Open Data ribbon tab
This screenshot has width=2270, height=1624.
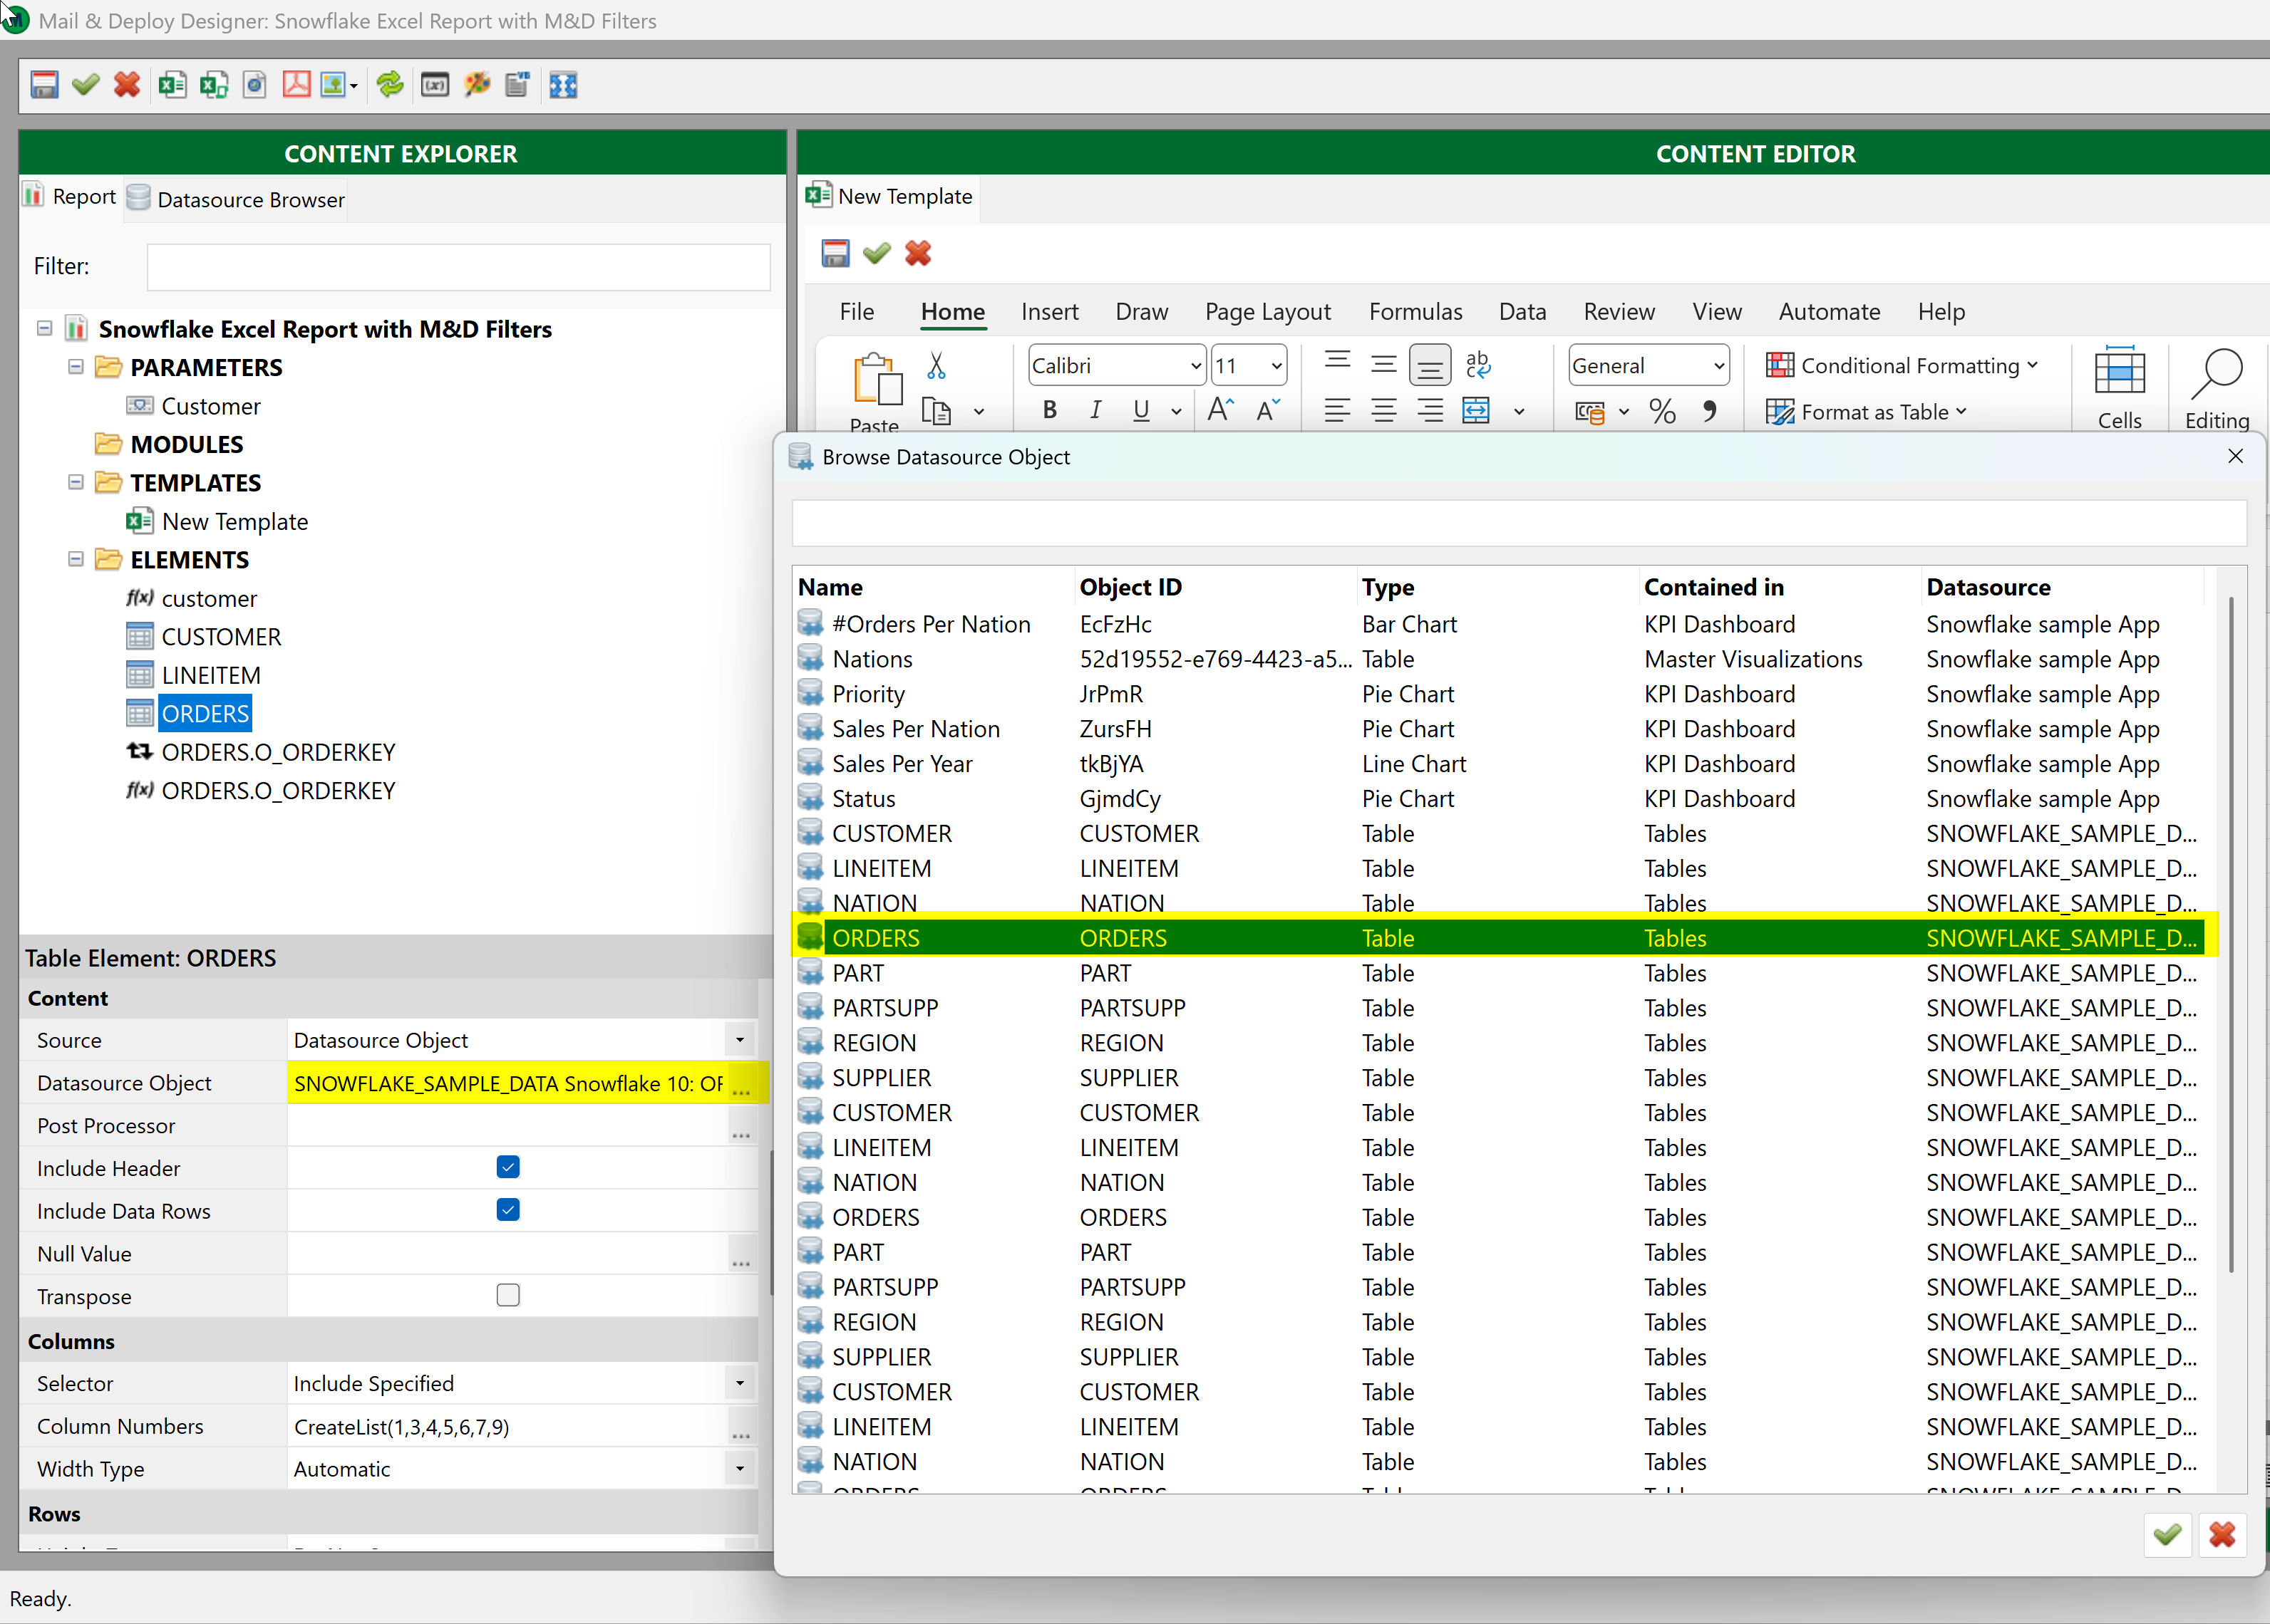(x=1522, y=312)
